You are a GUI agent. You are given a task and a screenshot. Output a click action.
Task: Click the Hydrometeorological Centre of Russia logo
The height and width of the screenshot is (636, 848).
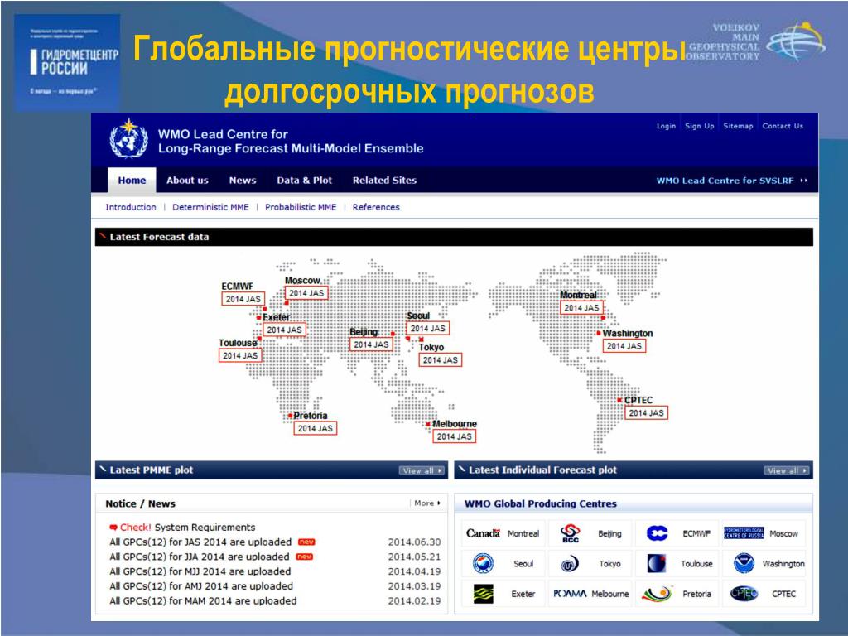click(x=744, y=533)
